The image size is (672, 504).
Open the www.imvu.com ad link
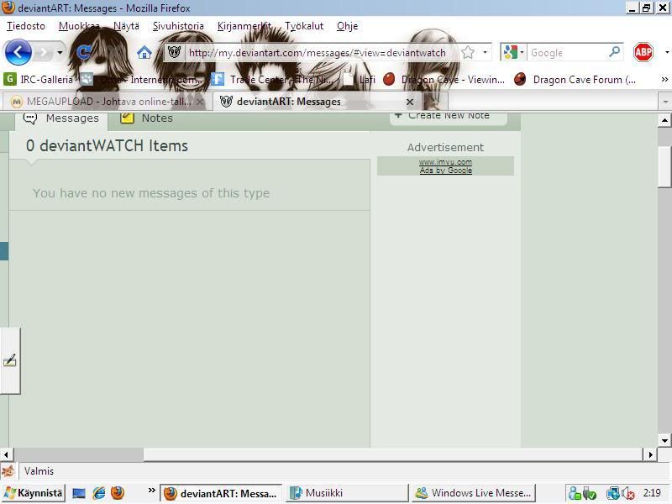445,162
